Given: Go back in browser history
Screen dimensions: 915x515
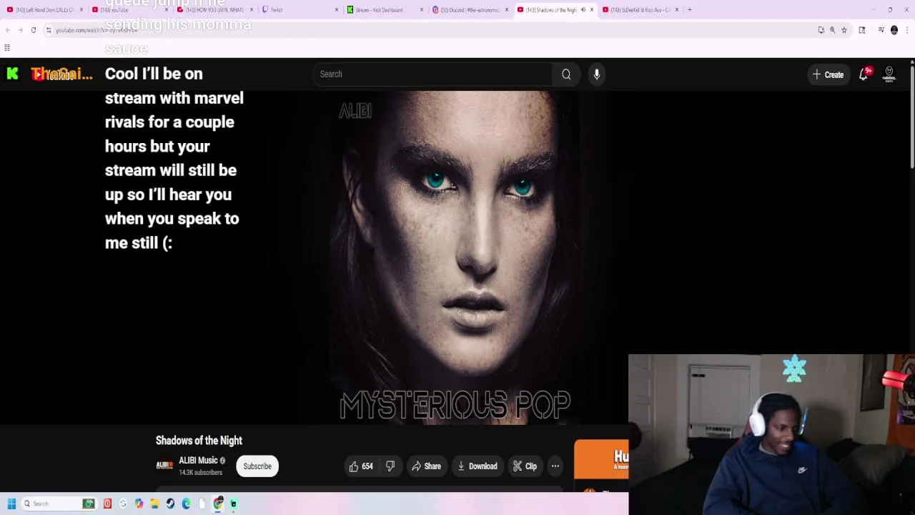Looking at the screenshot, I should click(7, 30).
